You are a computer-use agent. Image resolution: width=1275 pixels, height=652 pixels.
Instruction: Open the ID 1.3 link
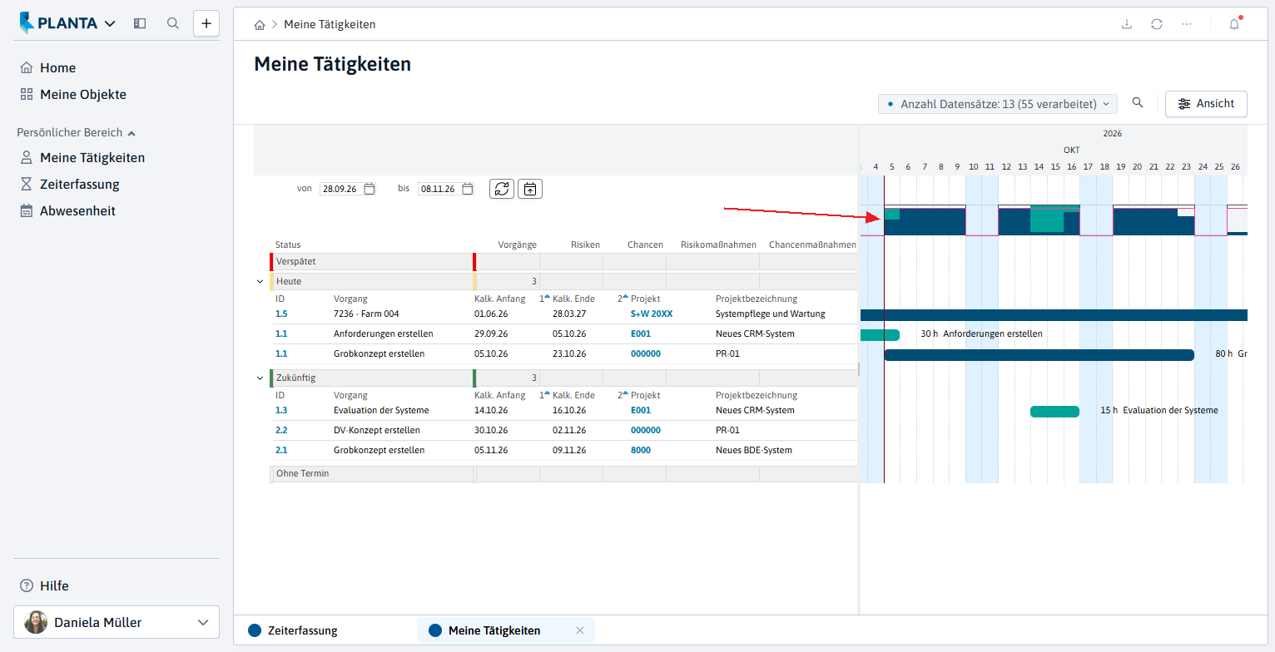[281, 411]
